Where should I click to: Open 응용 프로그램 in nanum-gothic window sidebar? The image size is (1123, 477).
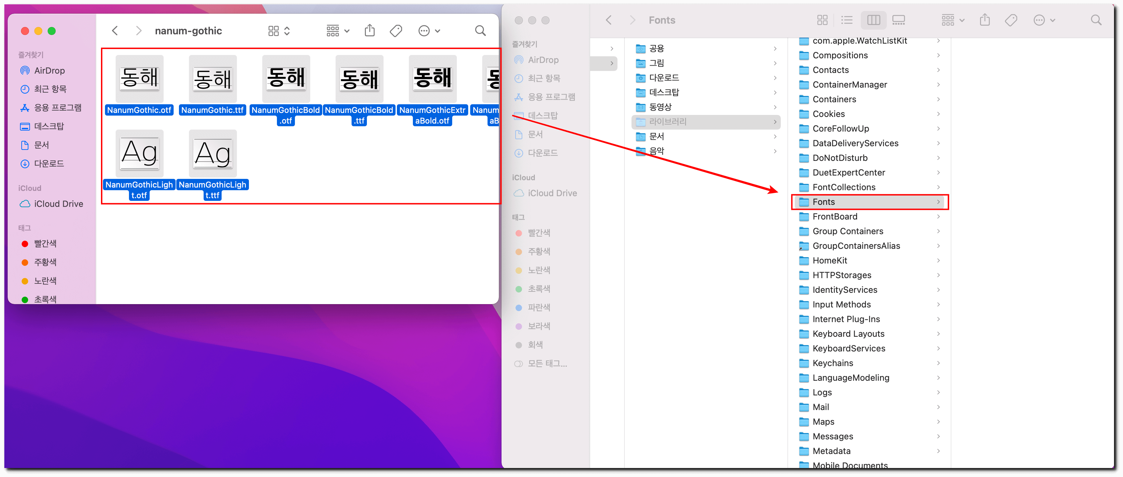pos(51,108)
